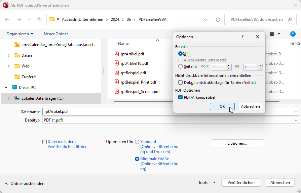Viewport: 301px width, 193px height.
Task: Click the Daten folder icon
Action: click(x=17, y=55)
